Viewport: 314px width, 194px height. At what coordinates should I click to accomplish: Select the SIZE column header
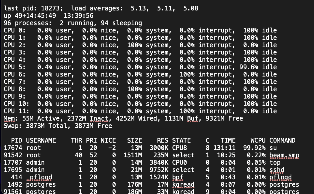[135, 140]
